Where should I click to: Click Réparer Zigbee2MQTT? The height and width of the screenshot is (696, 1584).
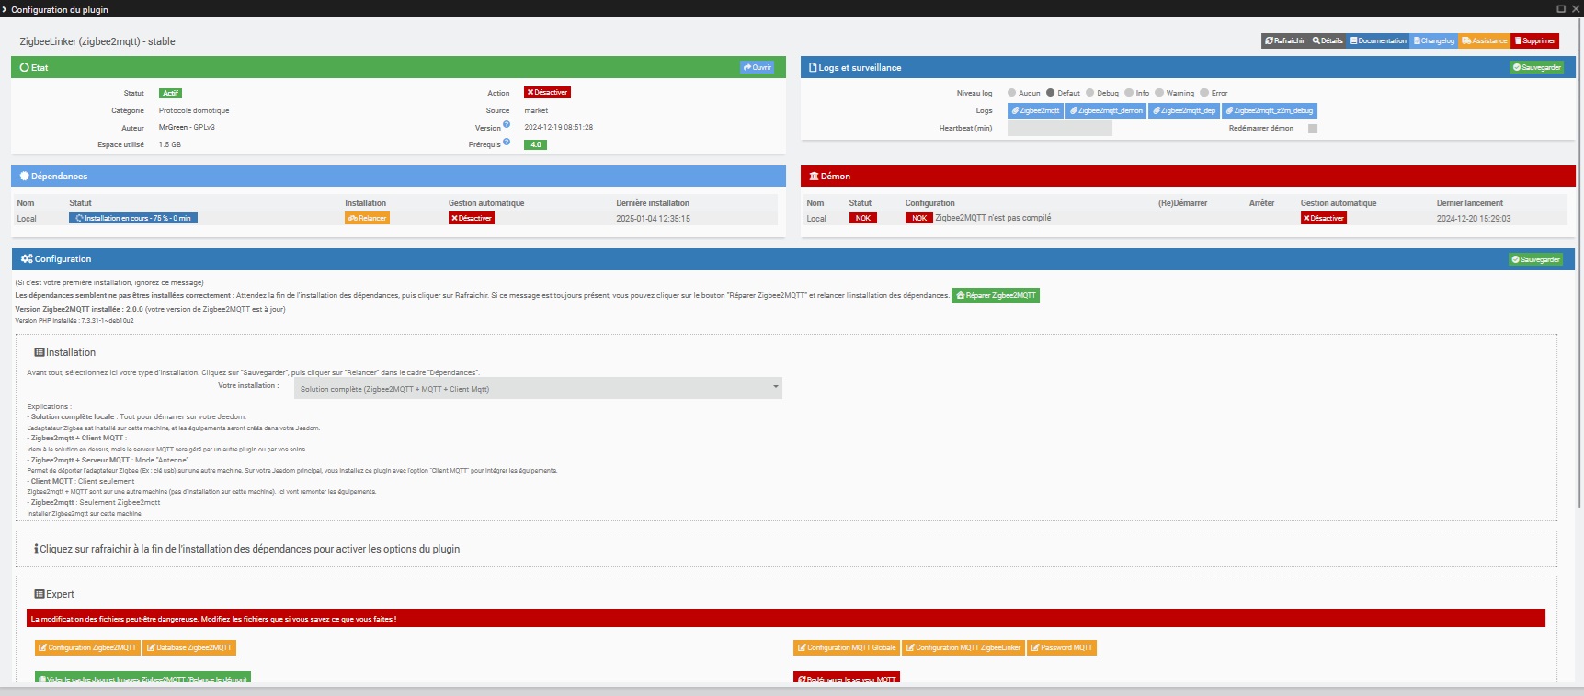click(996, 295)
